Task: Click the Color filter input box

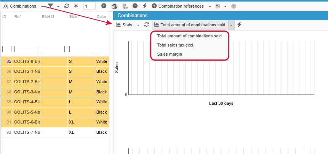Action: point(103,49)
